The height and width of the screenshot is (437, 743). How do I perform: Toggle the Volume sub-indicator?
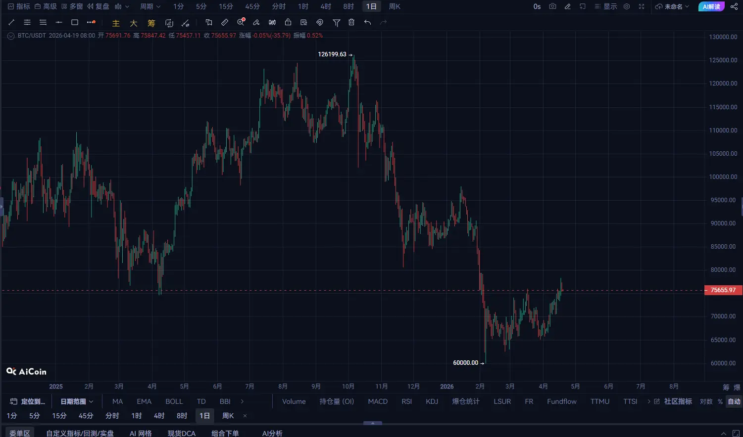(x=294, y=401)
